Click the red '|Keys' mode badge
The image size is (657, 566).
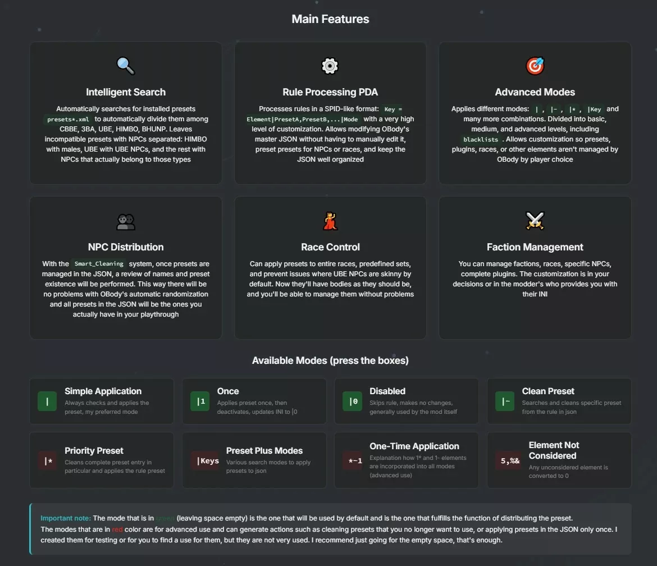pos(207,461)
